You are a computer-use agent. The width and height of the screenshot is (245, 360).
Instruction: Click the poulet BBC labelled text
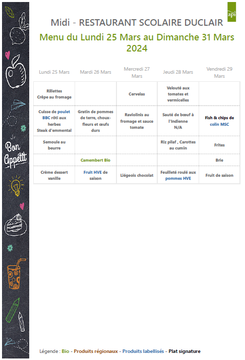point(56,115)
